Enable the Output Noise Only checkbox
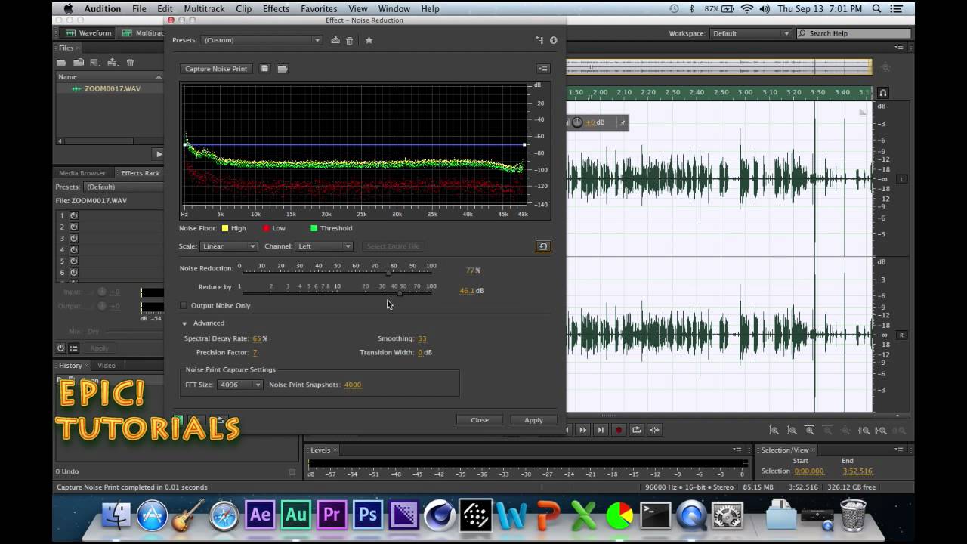This screenshot has width=967, height=544. 183,306
